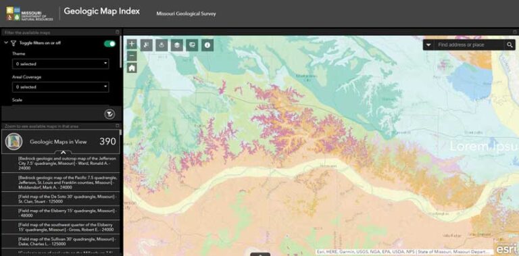
Task: Zoom in with the plus button
Action: tap(132, 44)
